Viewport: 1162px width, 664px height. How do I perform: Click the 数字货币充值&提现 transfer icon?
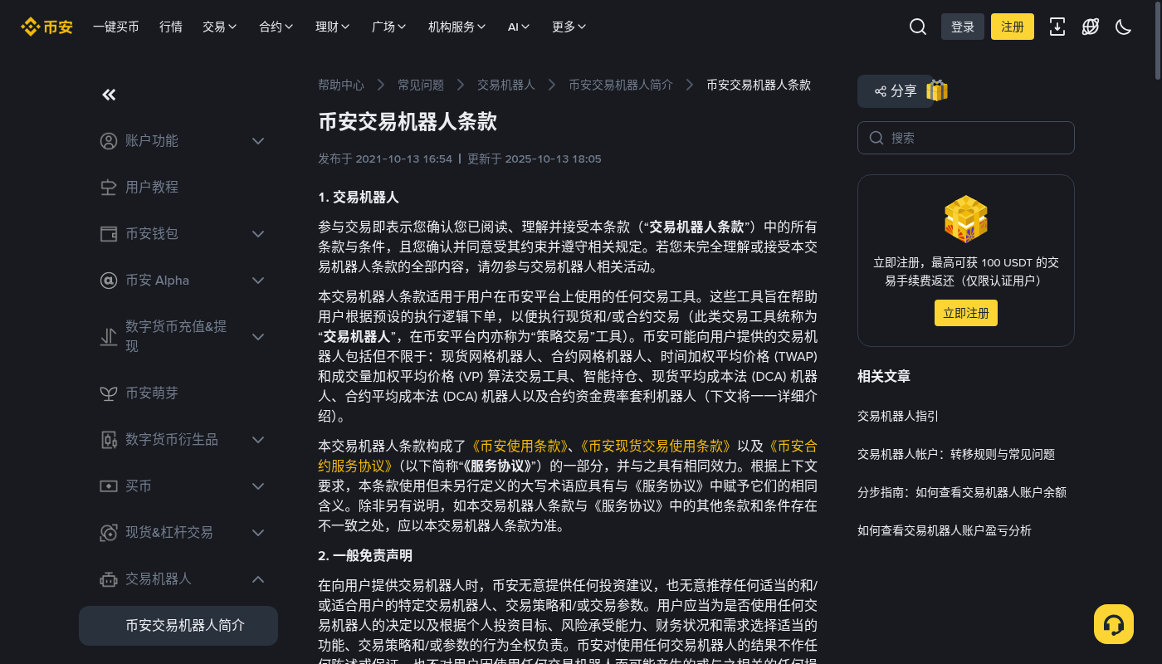(x=109, y=337)
